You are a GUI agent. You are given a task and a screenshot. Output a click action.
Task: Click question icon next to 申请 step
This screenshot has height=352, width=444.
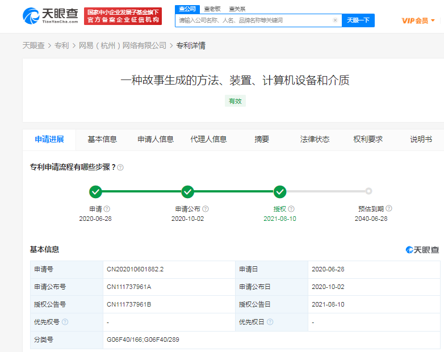tap(107, 209)
